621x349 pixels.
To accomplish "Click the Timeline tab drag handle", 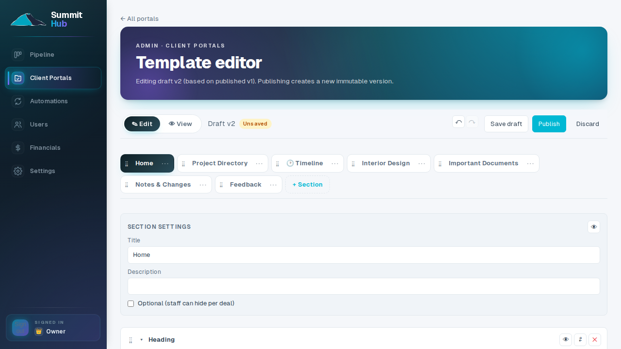I will click(278, 164).
